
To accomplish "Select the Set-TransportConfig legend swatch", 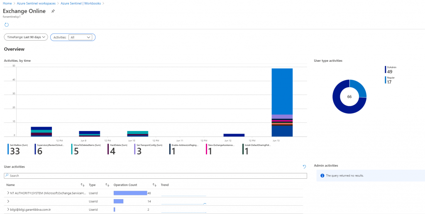I will 135,149.
